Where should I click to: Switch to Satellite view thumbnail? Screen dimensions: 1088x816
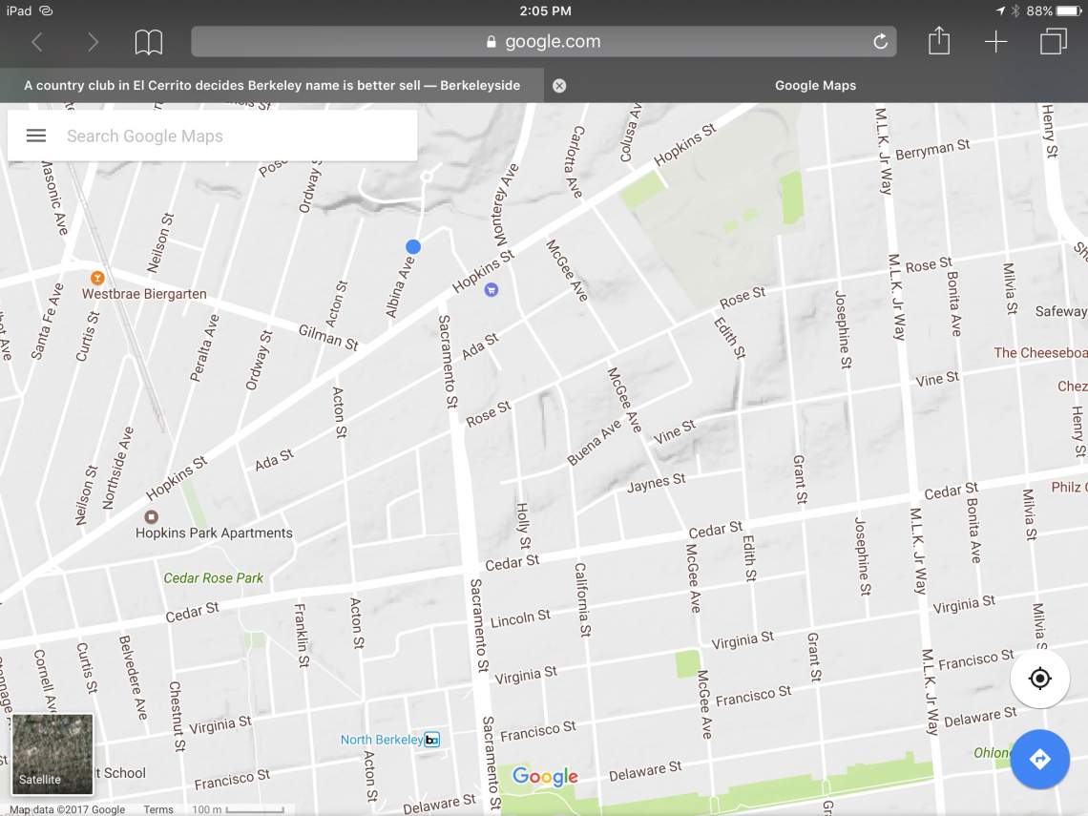click(x=52, y=754)
